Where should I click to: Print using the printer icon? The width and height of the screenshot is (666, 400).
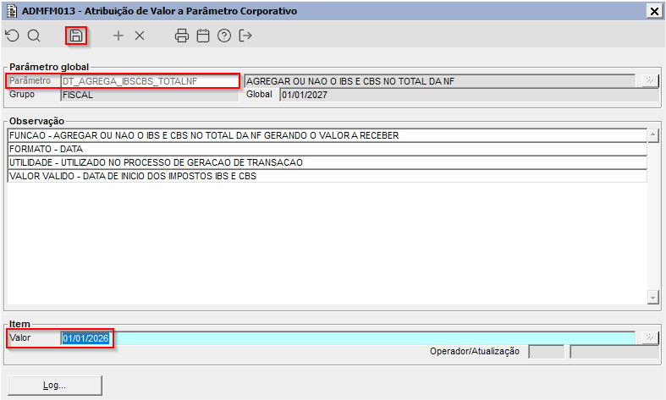click(x=182, y=36)
